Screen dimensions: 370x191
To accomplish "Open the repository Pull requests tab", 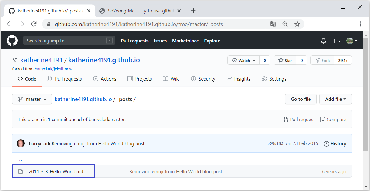I will click(x=65, y=79).
